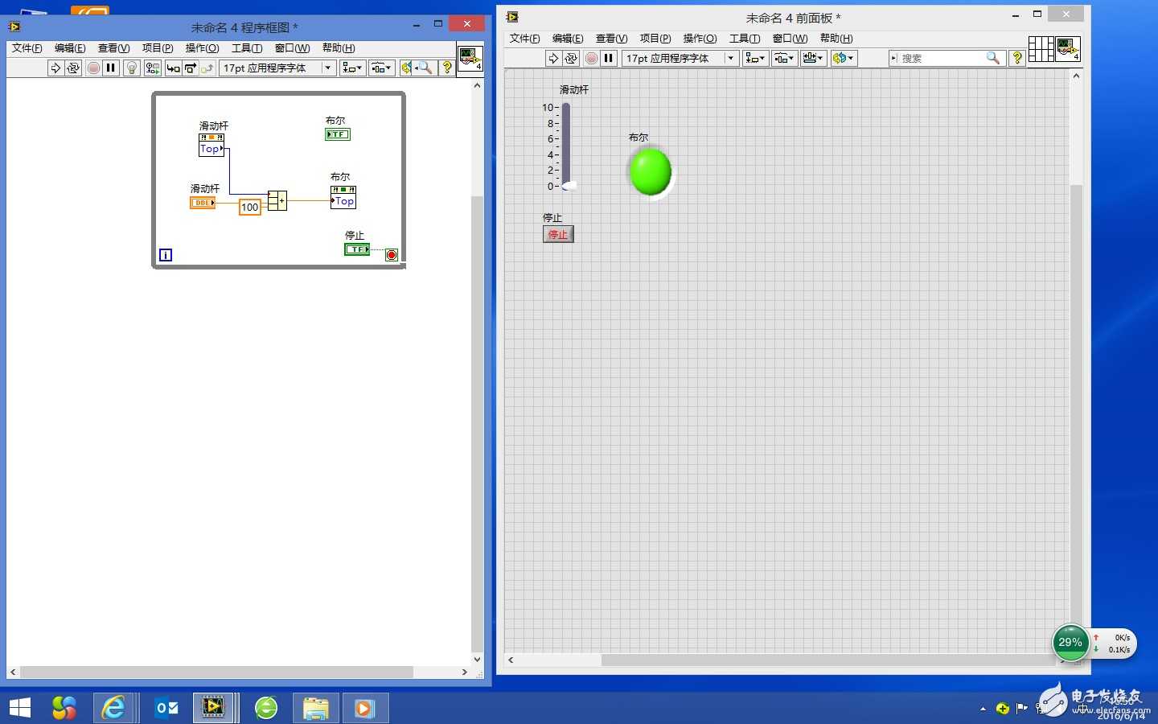This screenshot has height=724, width=1158.
Task: Select the 停止 TF control terminal
Action: pyautogui.click(x=357, y=249)
